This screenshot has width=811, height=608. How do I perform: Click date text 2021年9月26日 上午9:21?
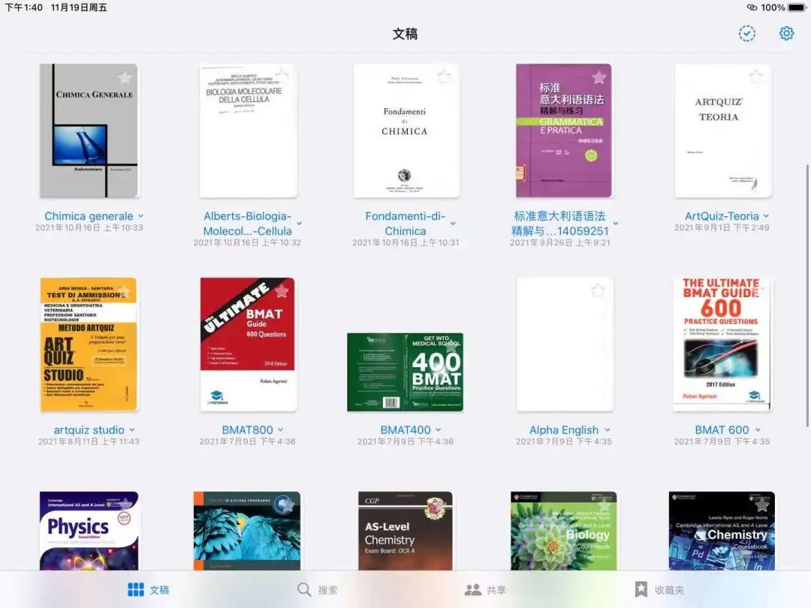coord(560,242)
